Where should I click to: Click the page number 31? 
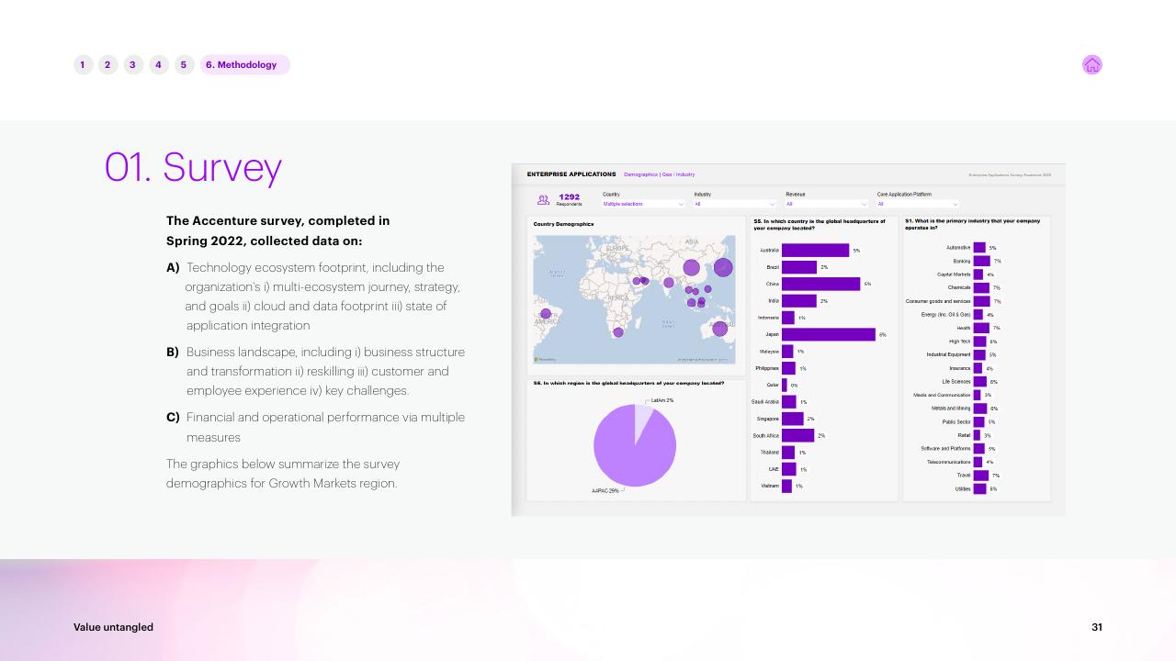(x=1097, y=627)
